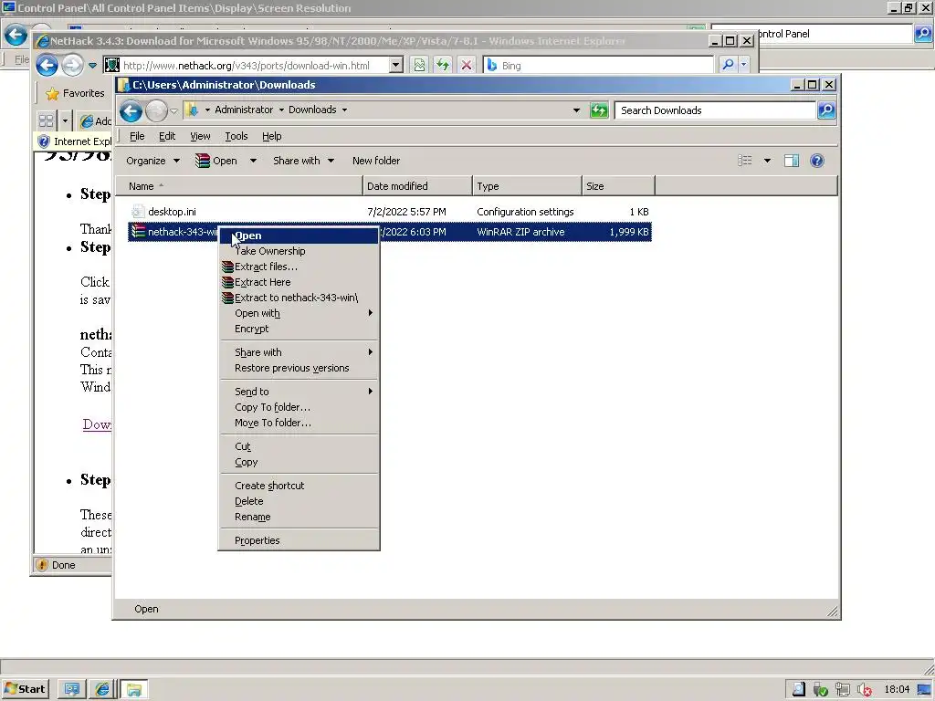The height and width of the screenshot is (701, 935).
Task: Click Internet Explorer forward button
Action: (73, 65)
